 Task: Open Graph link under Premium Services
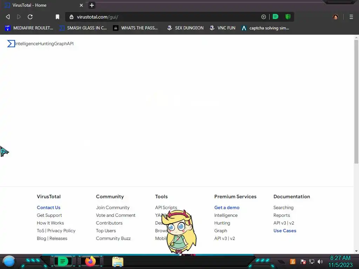tap(221, 230)
